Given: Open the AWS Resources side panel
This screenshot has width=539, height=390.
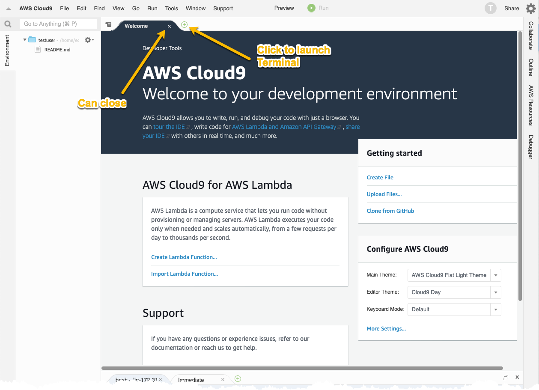Looking at the screenshot, I should [x=531, y=105].
